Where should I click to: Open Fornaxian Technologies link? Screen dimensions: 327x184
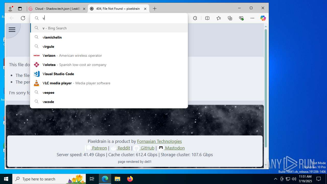click(159, 141)
